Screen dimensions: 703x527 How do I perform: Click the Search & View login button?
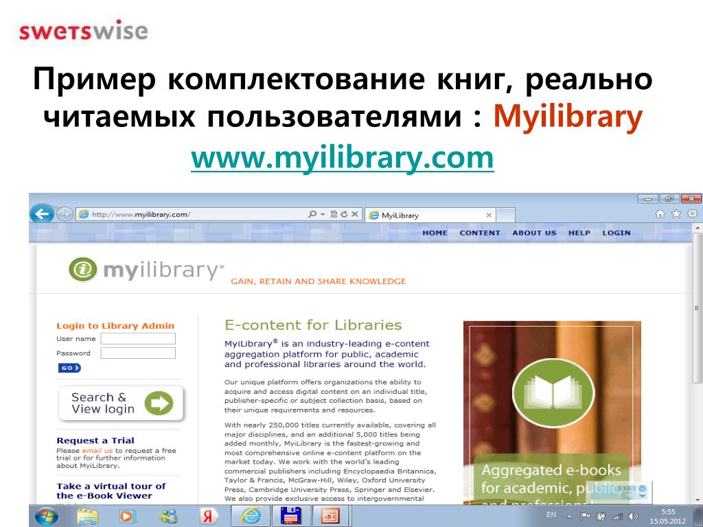[x=121, y=403]
